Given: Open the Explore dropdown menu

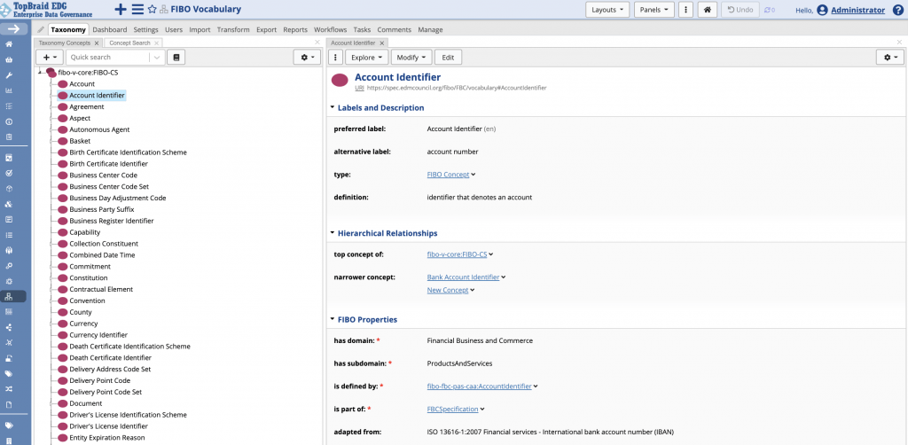Looking at the screenshot, I should [367, 58].
